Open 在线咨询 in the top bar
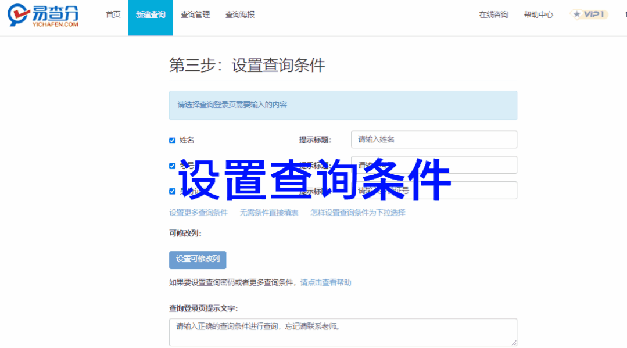This screenshot has width=627, height=348. (x=493, y=15)
